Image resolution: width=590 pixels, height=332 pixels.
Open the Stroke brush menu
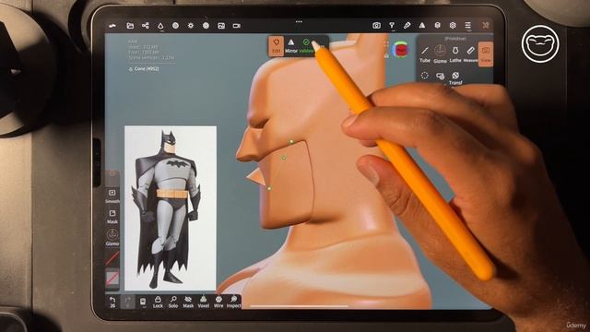(x=392, y=25)
